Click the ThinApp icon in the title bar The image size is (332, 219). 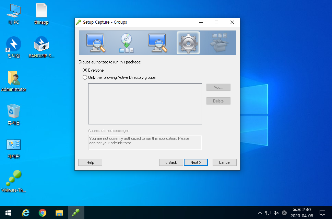(x=79, y=22)
